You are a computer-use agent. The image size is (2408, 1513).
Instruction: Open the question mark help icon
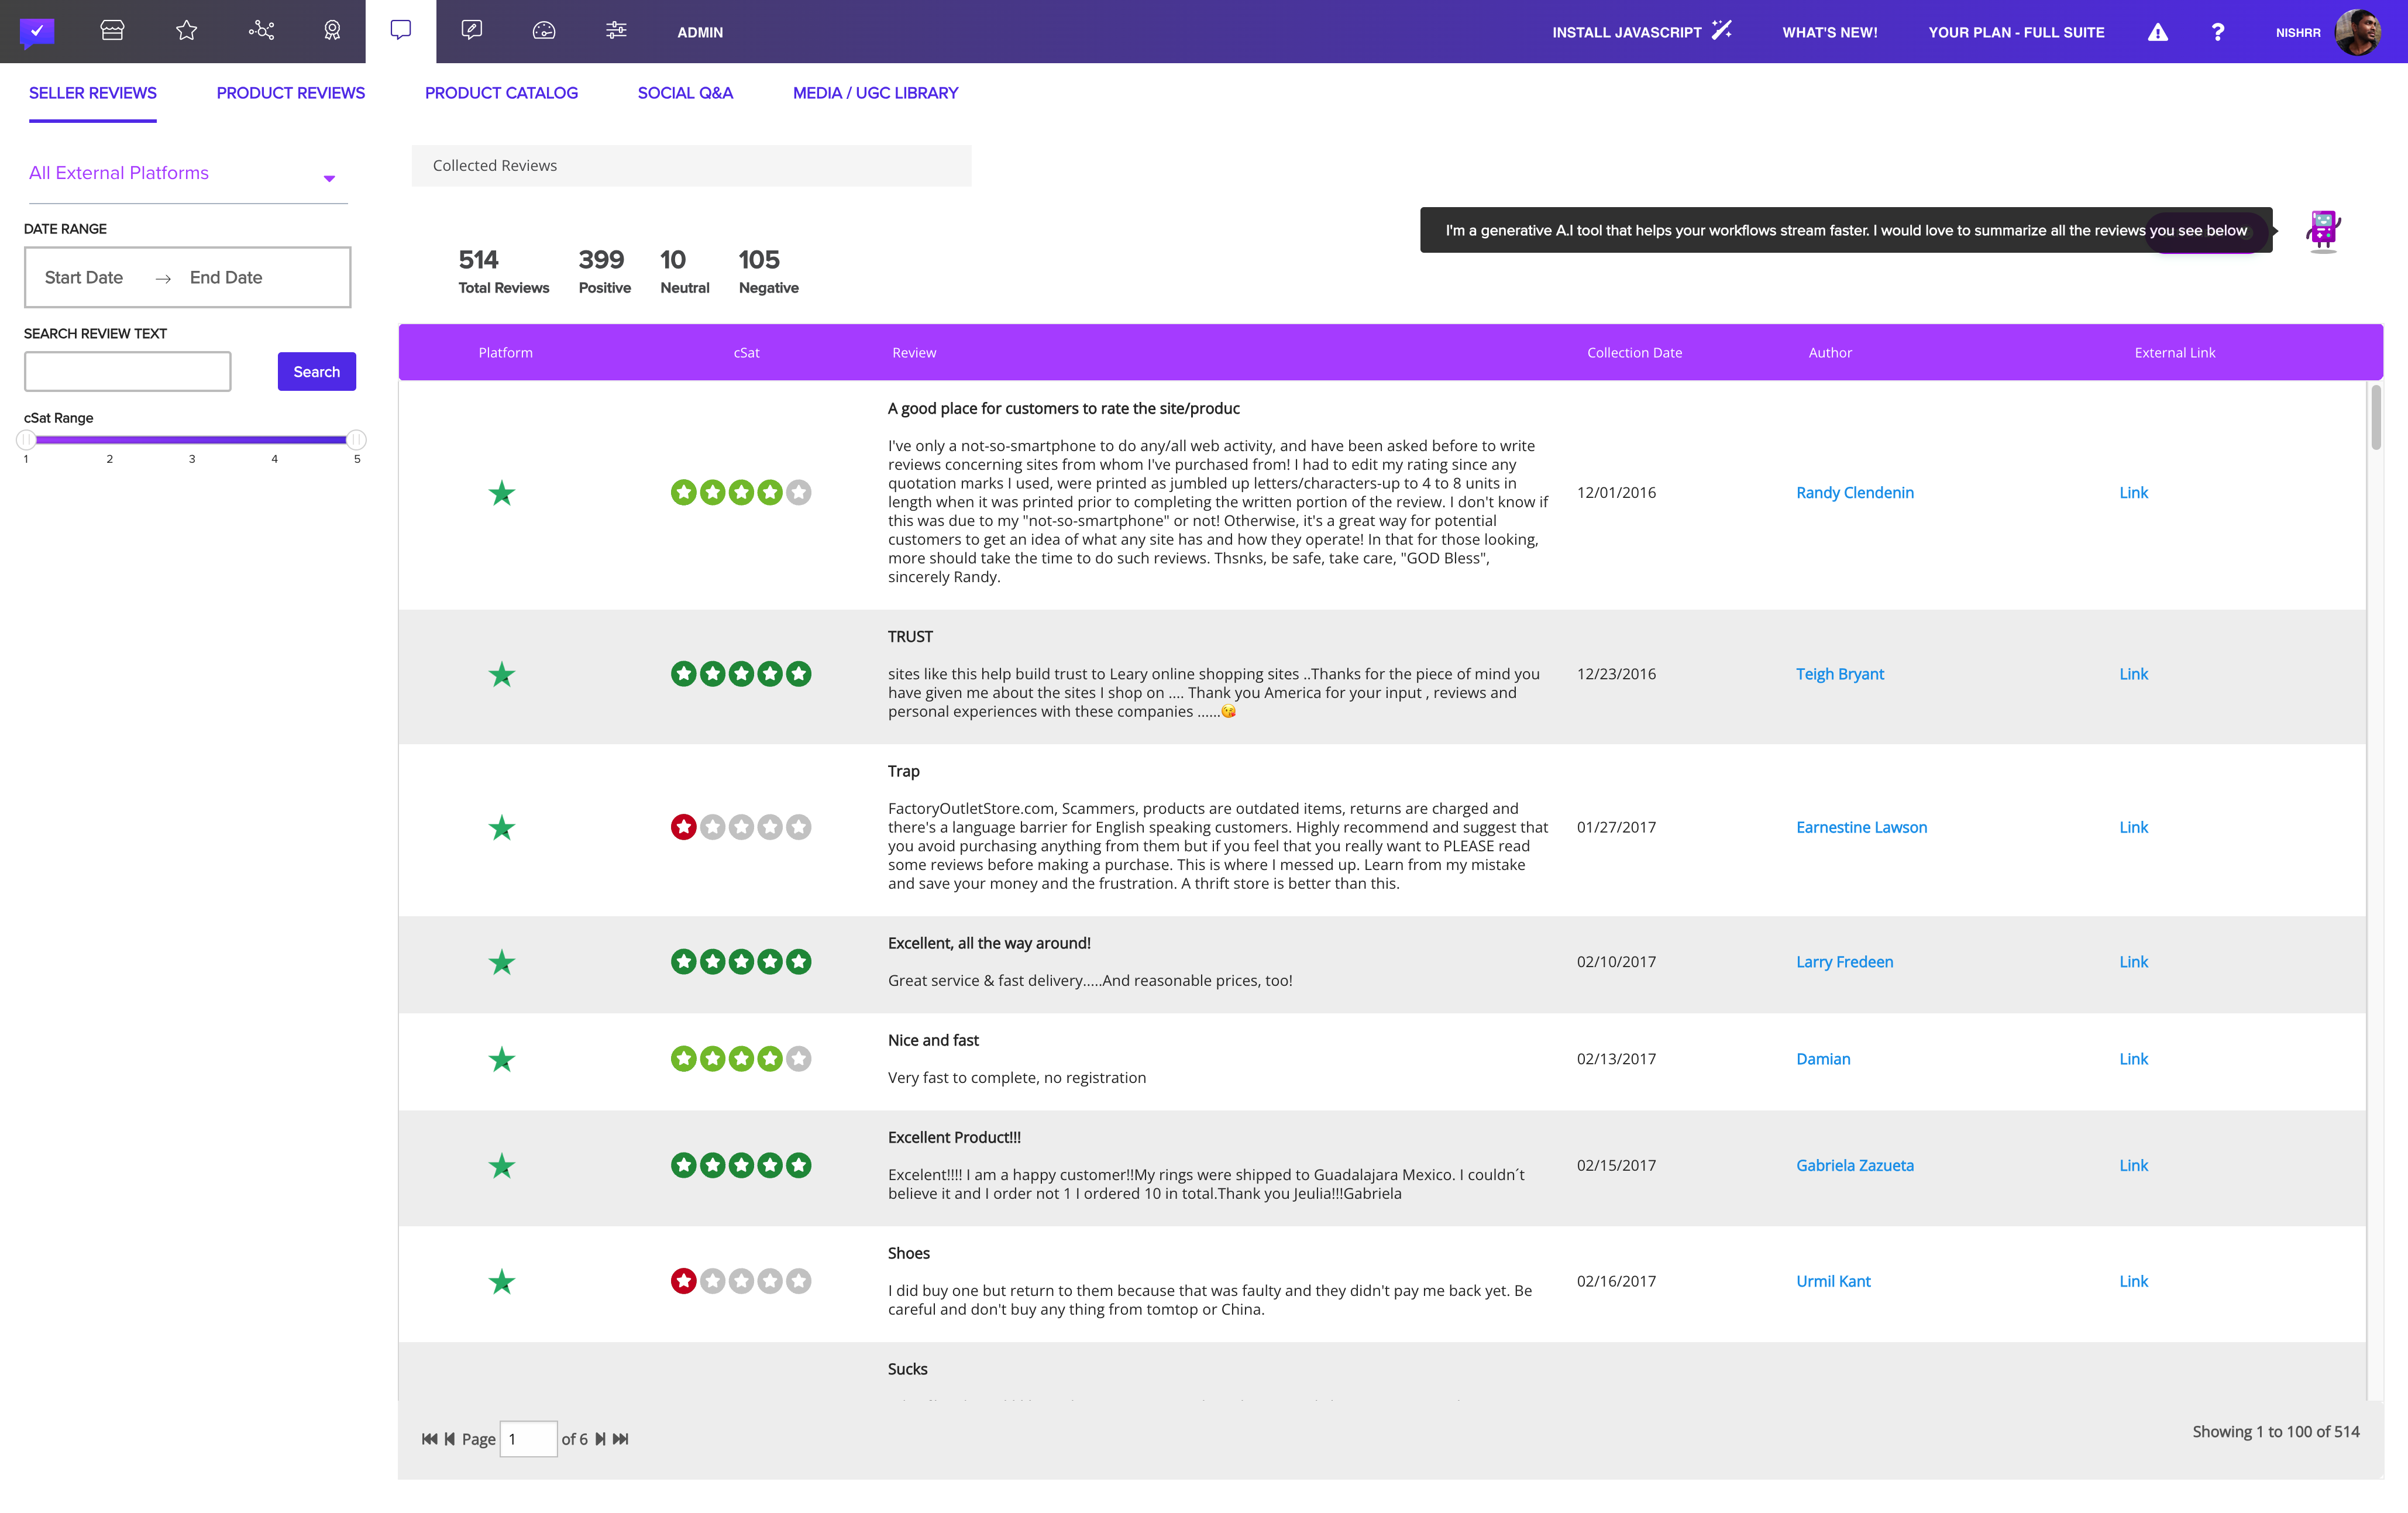pyautogui.click(x=2217, y=32)
